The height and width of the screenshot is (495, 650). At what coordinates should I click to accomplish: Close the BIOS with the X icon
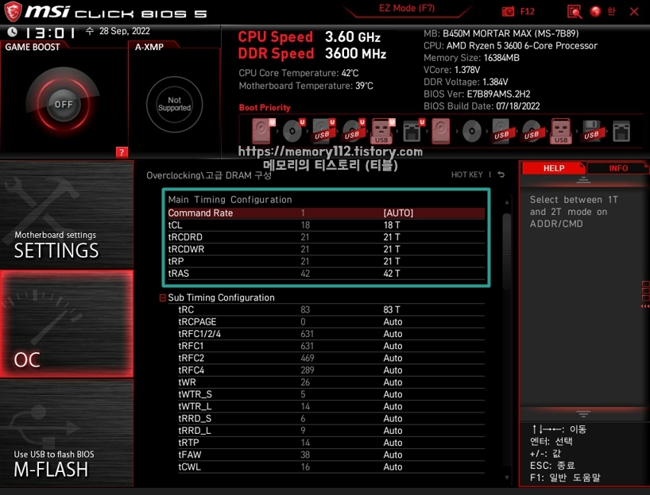tap(634, 12)
